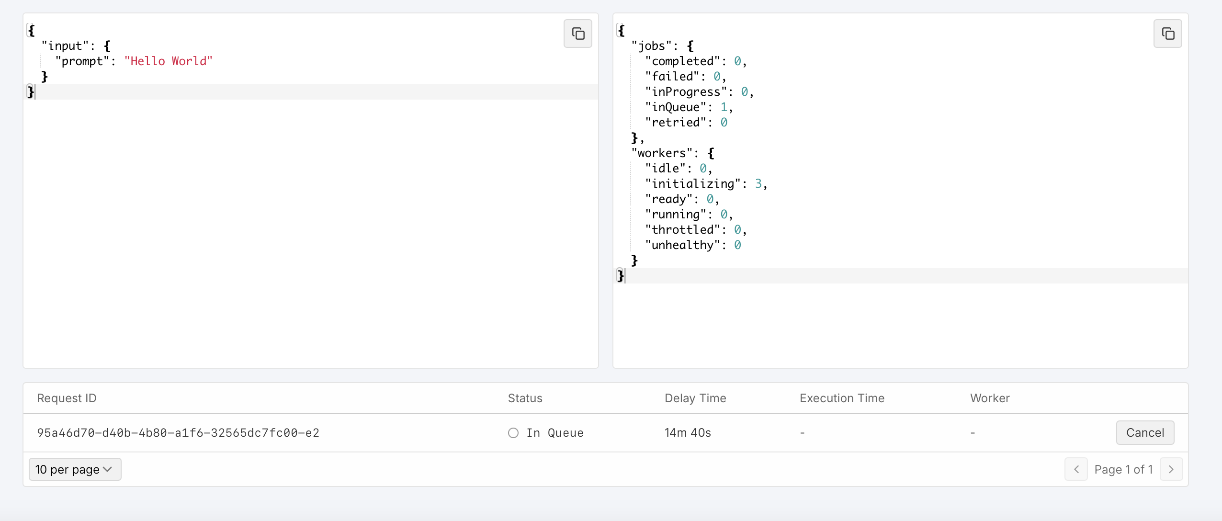Select the request ID 95a46d70 text
Screen dimensions: 1222x521
coord(178,433)
